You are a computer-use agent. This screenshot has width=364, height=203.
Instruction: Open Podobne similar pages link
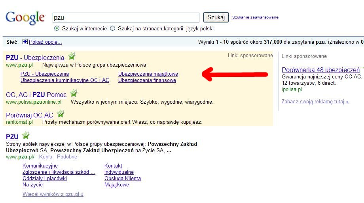(x=67, y=157)
